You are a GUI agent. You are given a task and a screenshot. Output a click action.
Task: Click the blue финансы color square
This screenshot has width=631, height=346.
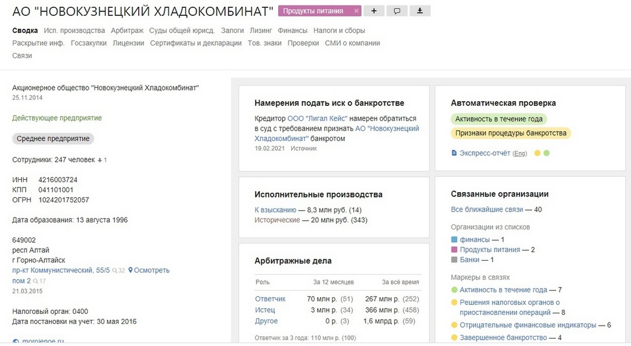[454, 240]
